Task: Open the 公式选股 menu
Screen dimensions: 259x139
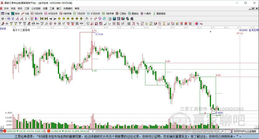Action: [x=36, y=8]
